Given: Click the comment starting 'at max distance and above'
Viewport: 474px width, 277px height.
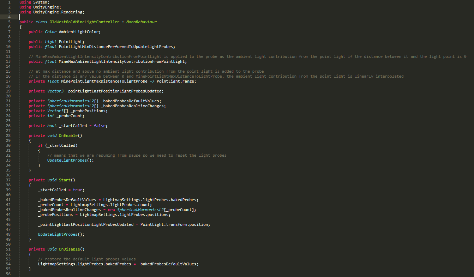Looking at the screenshot, I should pyautogui.click(x=146, y=71).
